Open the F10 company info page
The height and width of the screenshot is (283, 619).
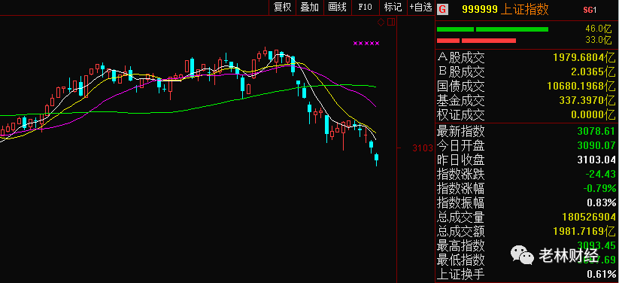[x=366, y=7]
